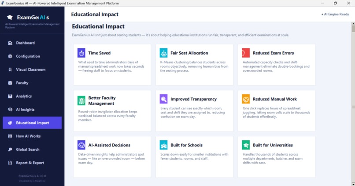Click the Time Saved stopwatch icon
This screenshot has height=186, width=355.
81,53
